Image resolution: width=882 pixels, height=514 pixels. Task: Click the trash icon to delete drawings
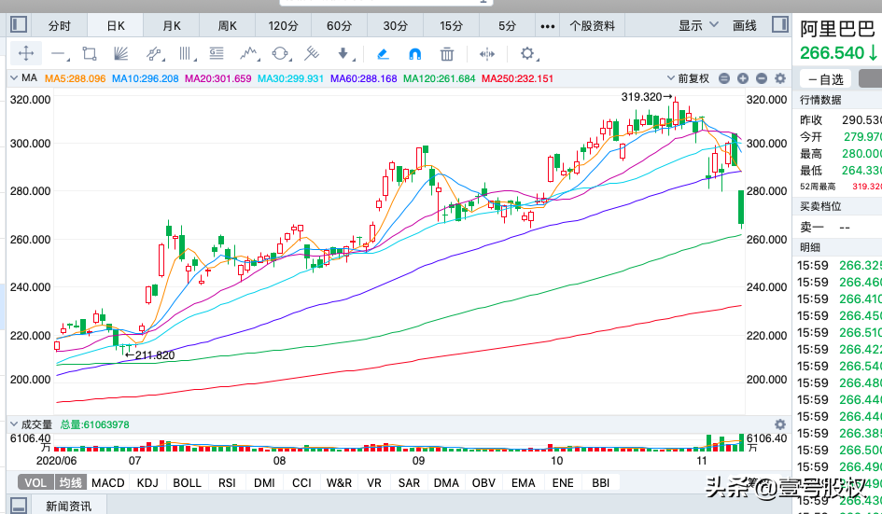[x=447, y=54]
